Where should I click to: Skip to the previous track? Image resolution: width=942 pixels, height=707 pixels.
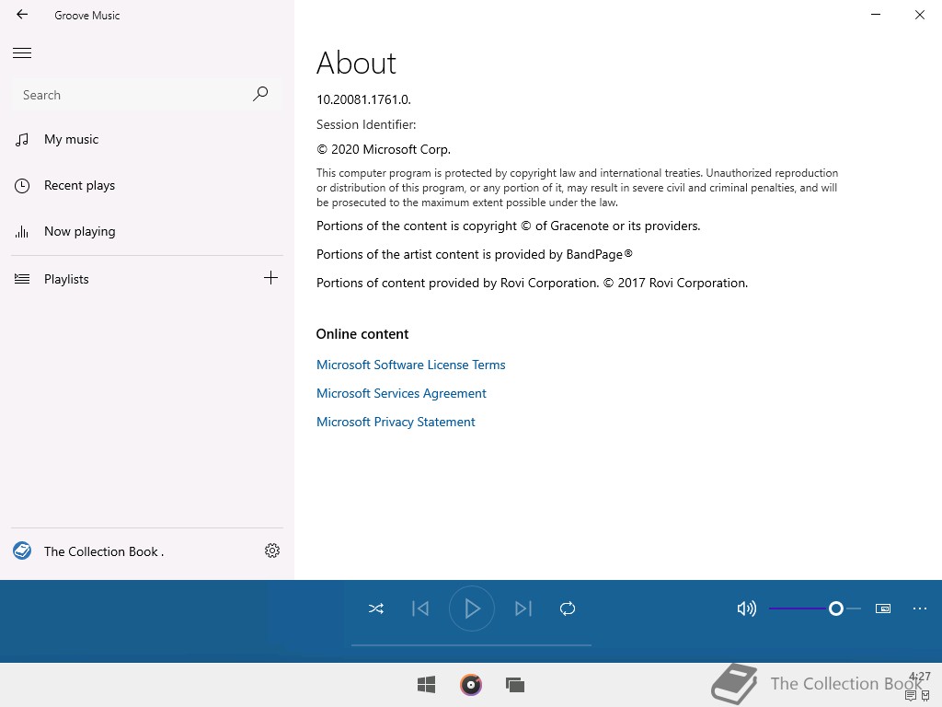pyautogui.click(x=420, y=609)
